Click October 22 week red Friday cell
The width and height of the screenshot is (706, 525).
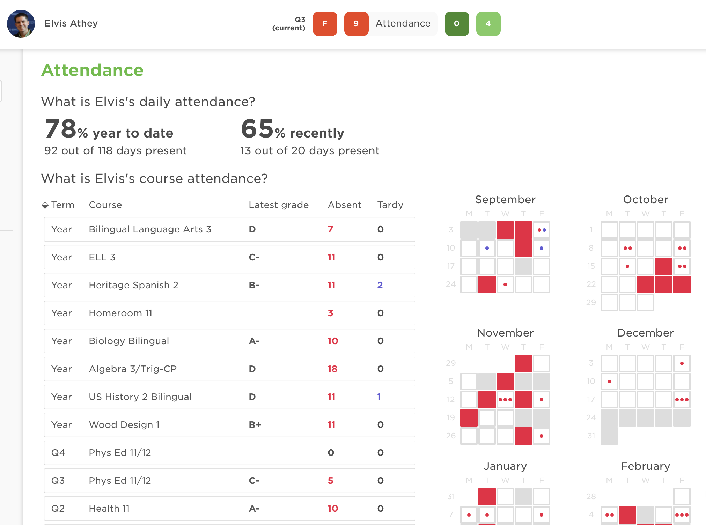pos(682,284)
